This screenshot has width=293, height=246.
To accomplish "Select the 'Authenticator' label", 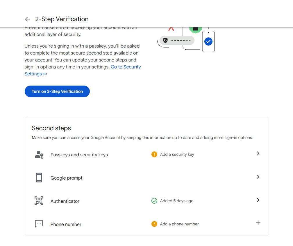I will (65, 201).
